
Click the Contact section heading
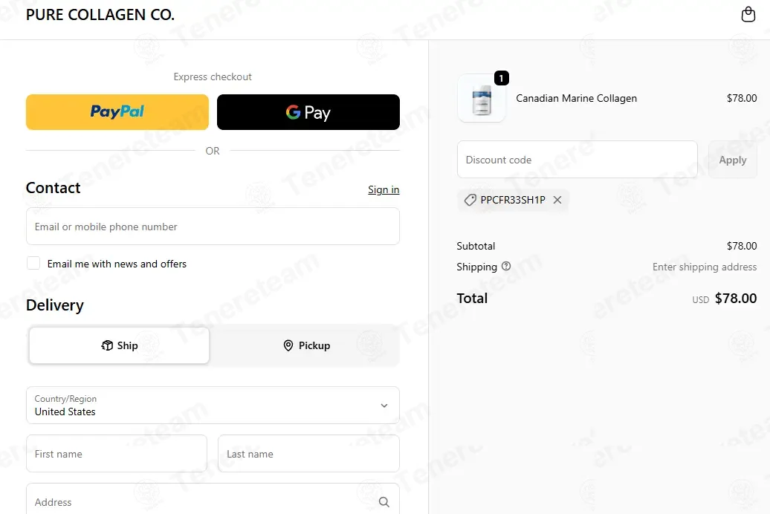click(x=53, y=188)
